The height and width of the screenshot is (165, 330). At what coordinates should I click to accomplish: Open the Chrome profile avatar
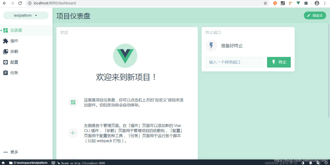[x=317, y=3]
